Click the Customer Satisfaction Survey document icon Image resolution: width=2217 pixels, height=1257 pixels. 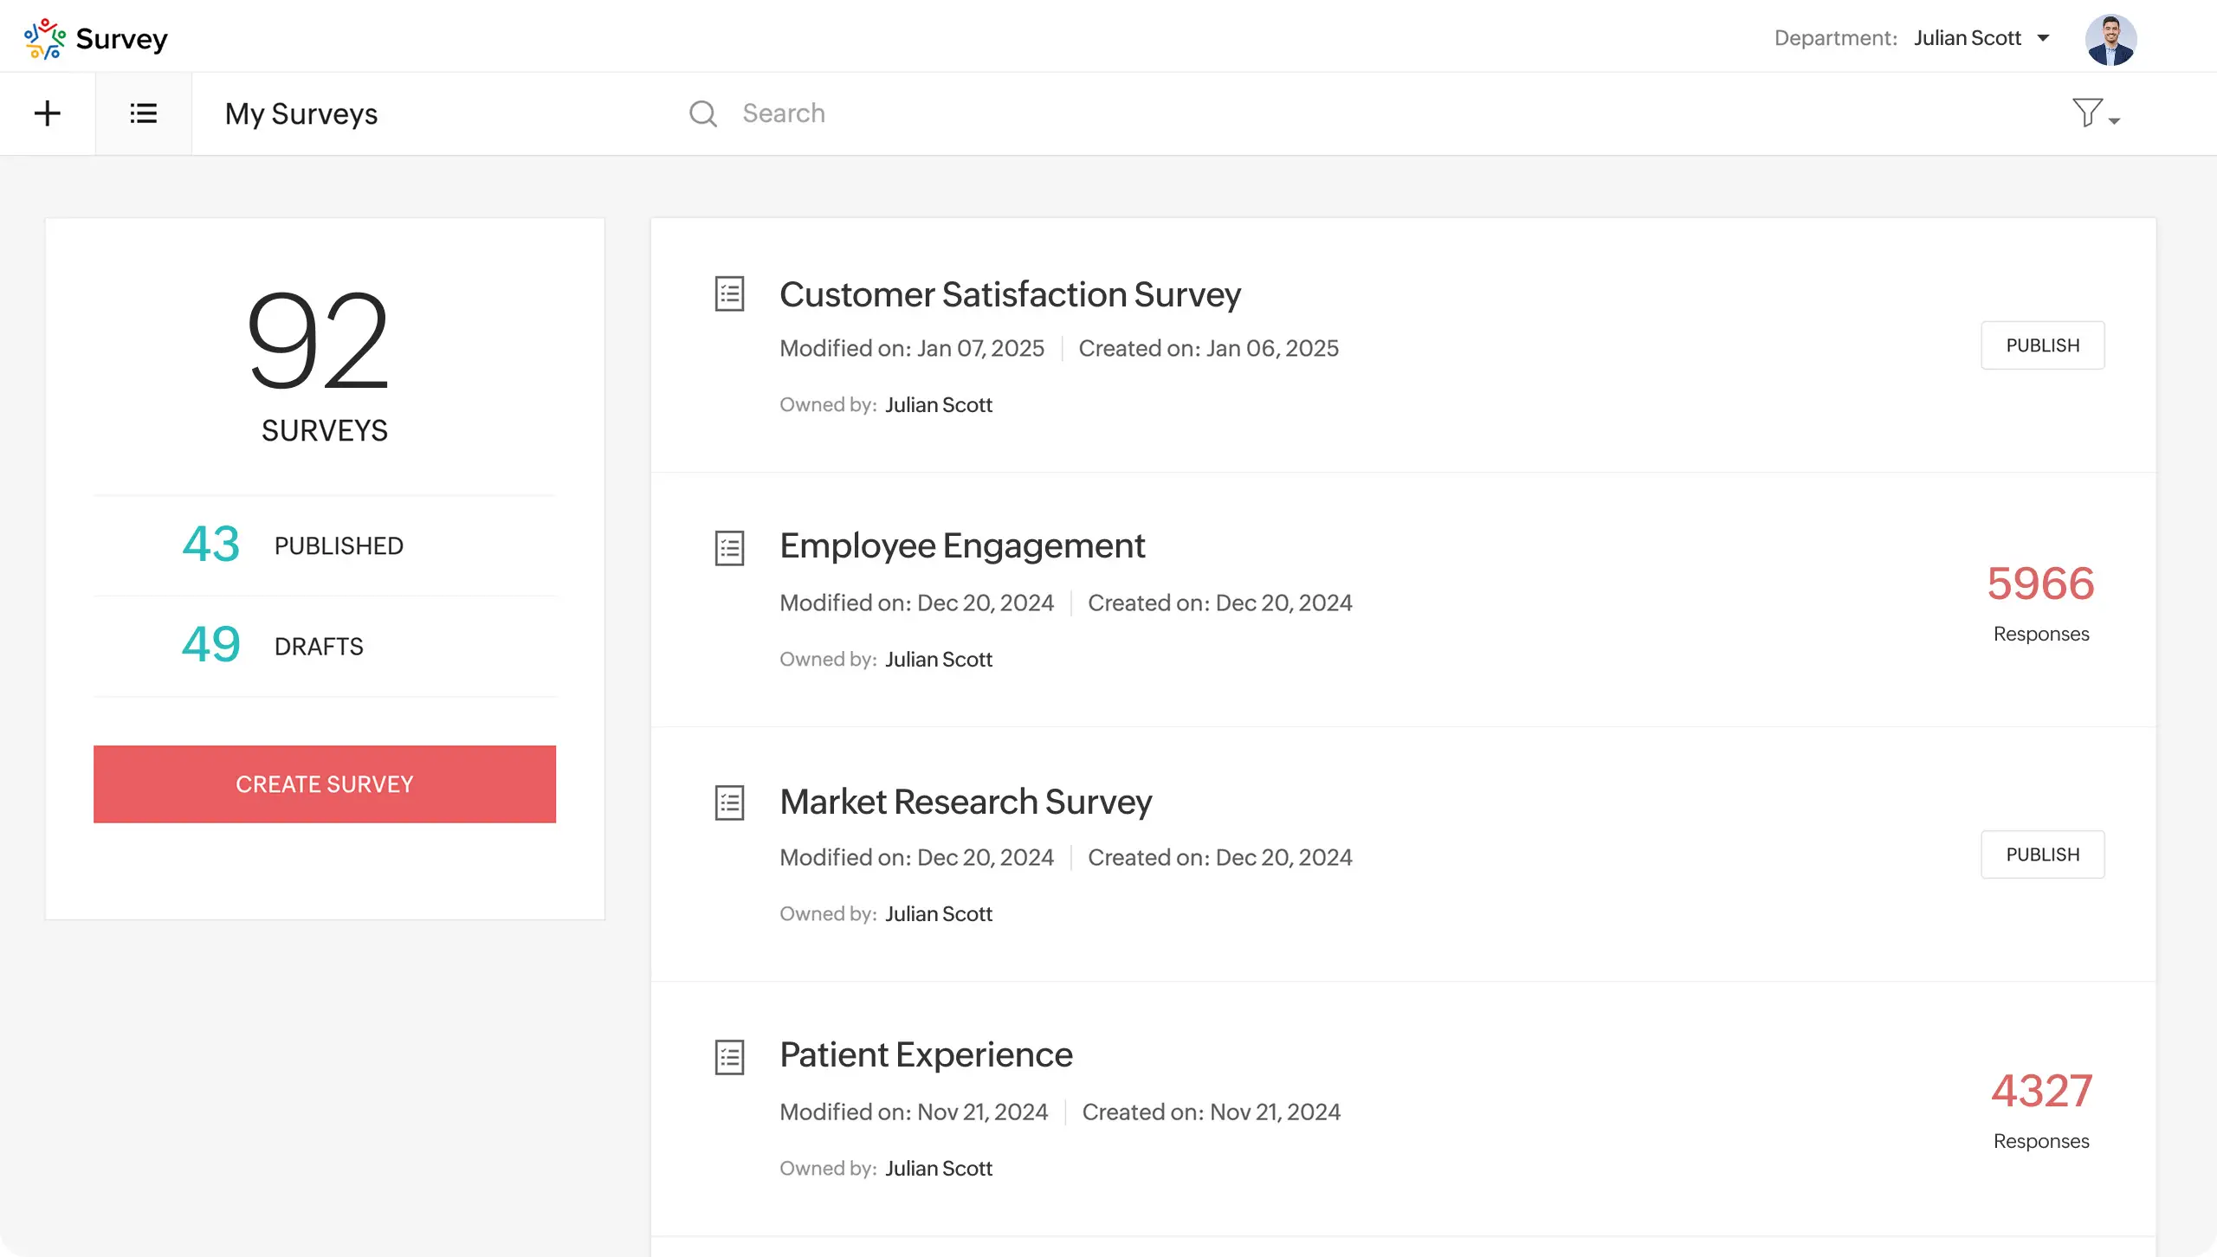click(728, 293)
